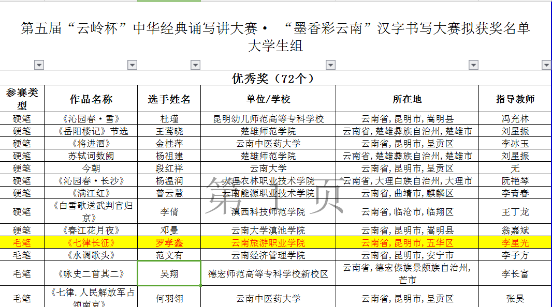Open the 单位/学校 column filter dropdown

click(x=330, y=65)
